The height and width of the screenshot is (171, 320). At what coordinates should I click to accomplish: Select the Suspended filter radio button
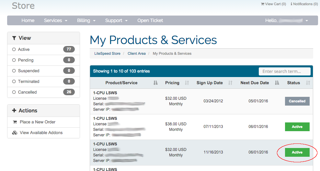click(14, 71)
